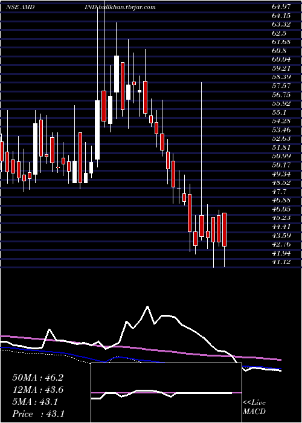Click the 62.5 price axis label
Viewport: 302px width, 423px height.
[279, 33]
